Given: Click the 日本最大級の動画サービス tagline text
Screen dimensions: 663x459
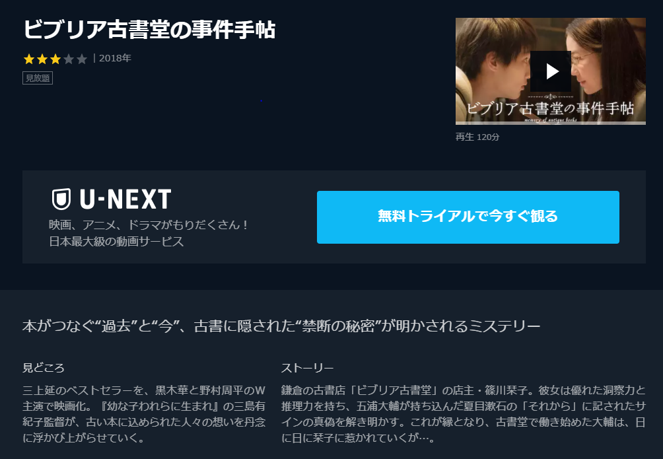Looking at the screenshot, I should tap(116, 241).
